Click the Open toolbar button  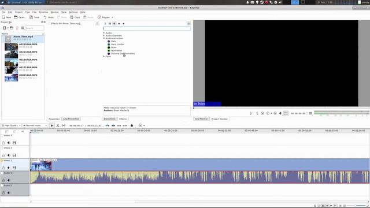coord(20,17)
